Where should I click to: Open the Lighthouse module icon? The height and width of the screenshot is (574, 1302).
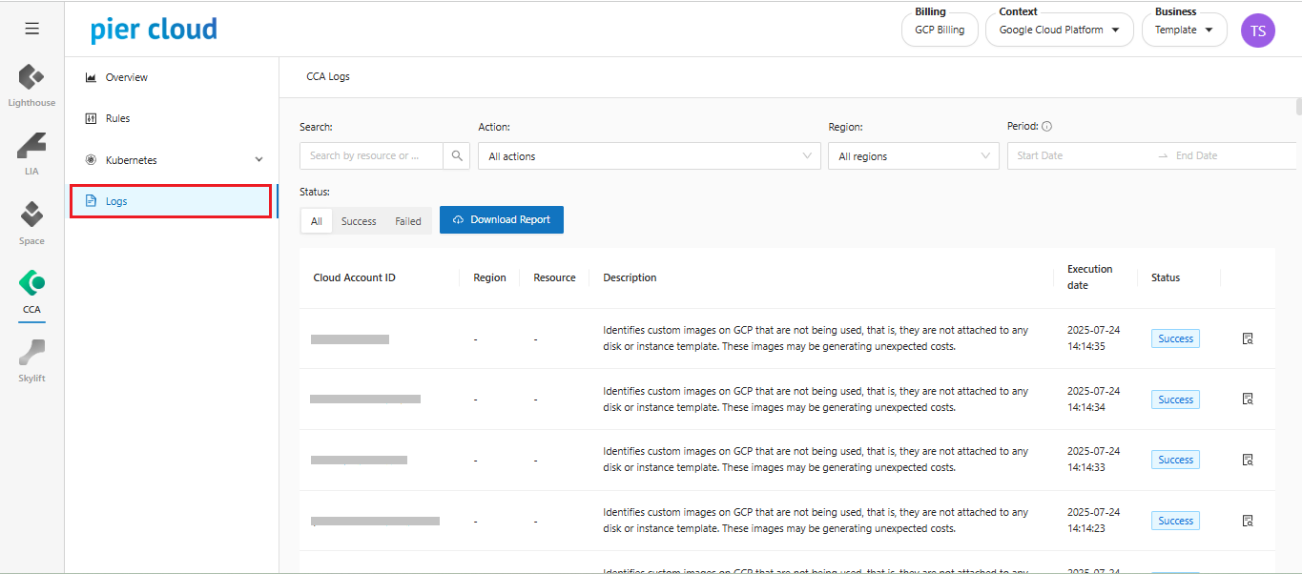[31, 78]
